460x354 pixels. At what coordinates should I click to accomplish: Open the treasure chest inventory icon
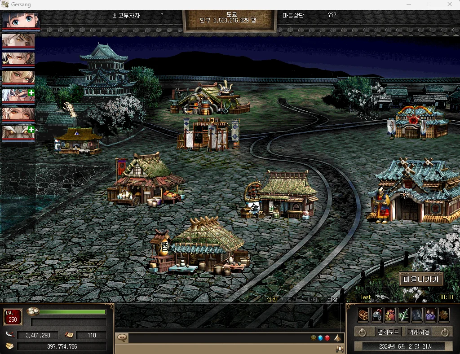coord(363,315)
